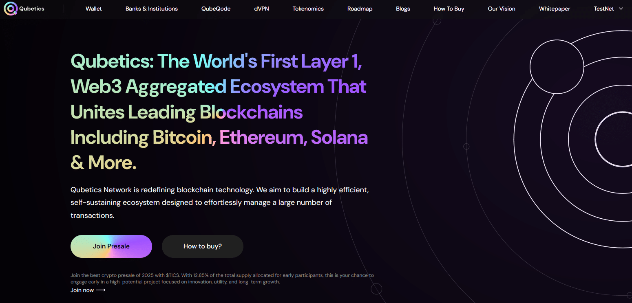Expand the TestNet dropdown chevron

(x=621, y=9)
